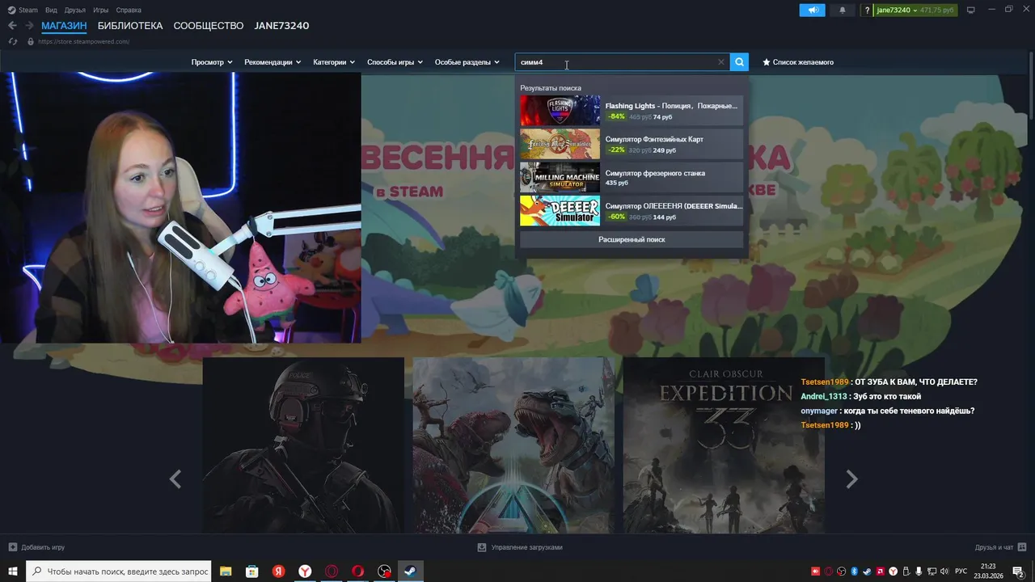1035x582 pixels.
Task: Select the DEEEER Simulator search result
Action: (x=632, y=211)
